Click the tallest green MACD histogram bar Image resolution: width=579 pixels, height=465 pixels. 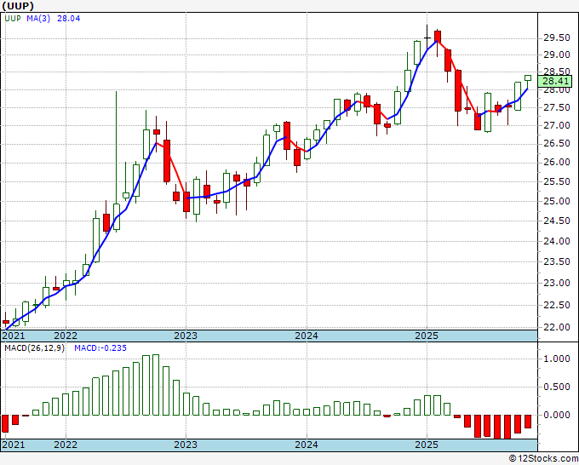point(156,385)
